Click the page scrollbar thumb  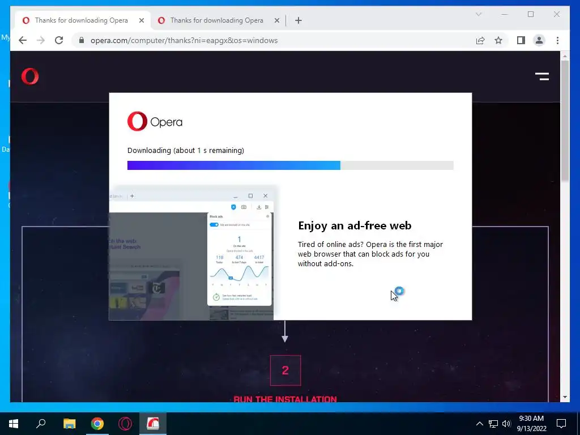tap(565, 121)
